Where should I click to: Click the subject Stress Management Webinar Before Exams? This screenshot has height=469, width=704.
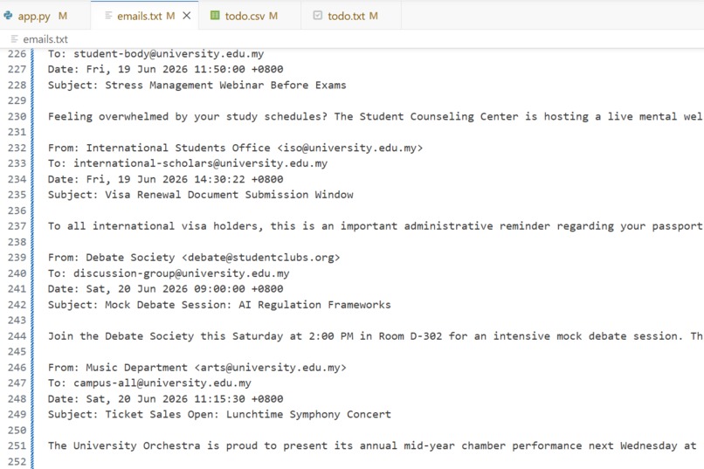pos(225,86)
